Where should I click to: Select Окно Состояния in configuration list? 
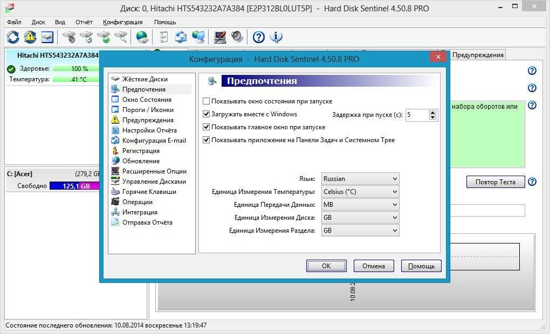click(x=147, y=100)
